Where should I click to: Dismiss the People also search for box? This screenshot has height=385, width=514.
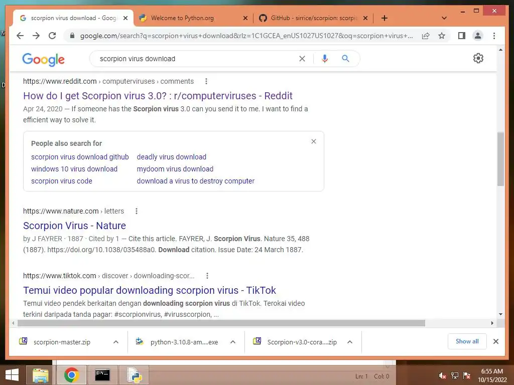(x=314, y=141)
